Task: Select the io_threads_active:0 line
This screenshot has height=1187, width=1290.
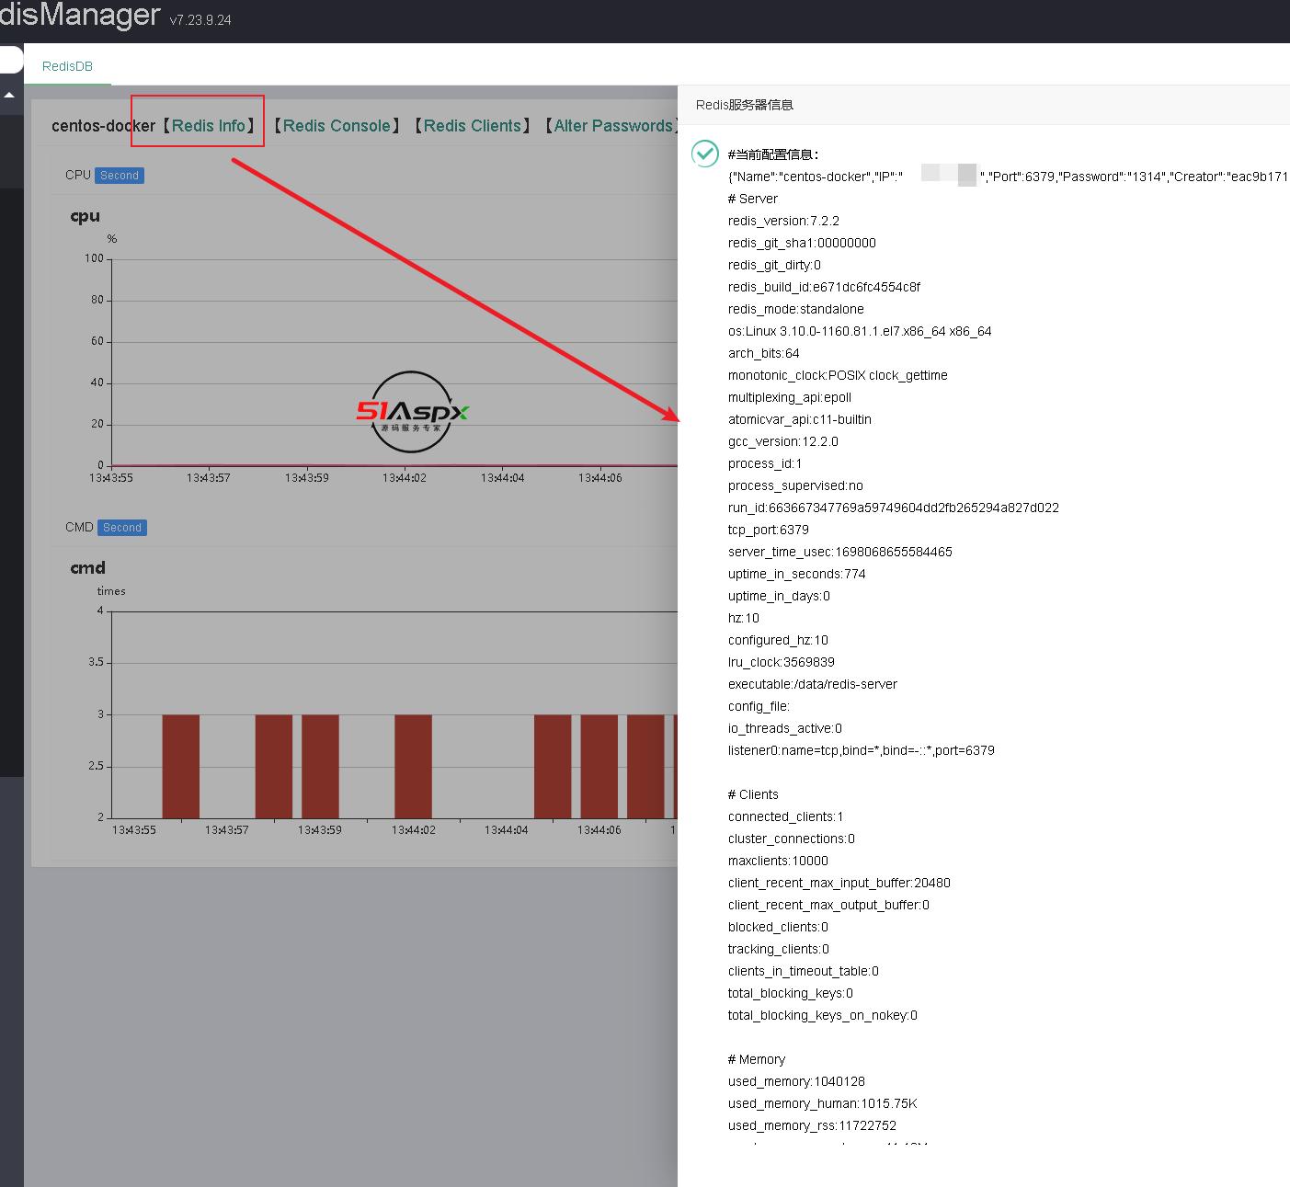Action: coord(785,728)
